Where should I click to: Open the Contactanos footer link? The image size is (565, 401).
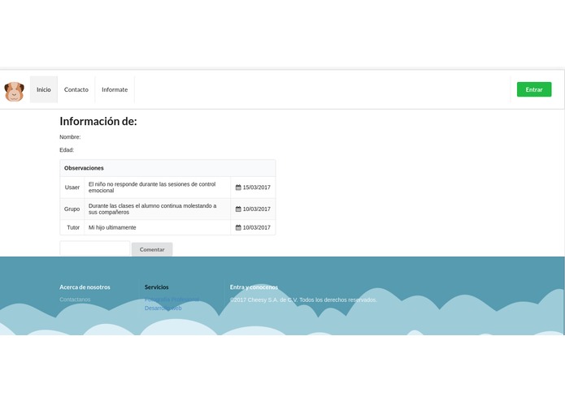tap(75, 300)
